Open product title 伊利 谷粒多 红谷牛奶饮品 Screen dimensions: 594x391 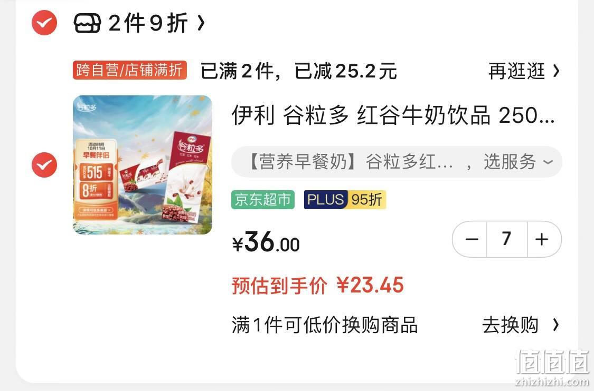pyautogui.click(x=393, y=115)
